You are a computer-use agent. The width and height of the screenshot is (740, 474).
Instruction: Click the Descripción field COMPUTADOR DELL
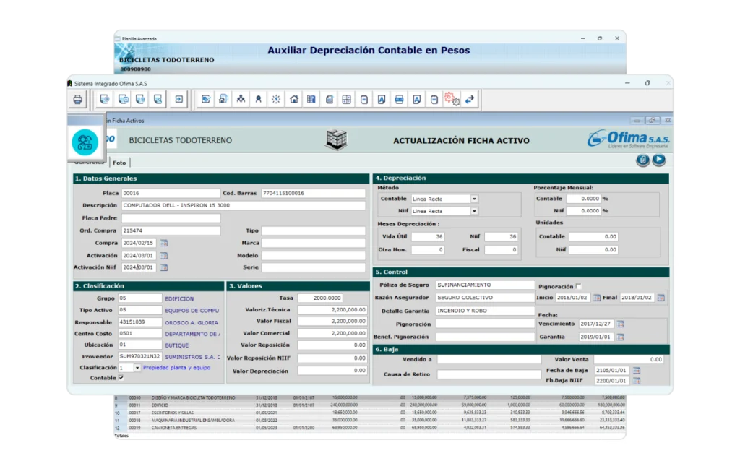[244, 205]
